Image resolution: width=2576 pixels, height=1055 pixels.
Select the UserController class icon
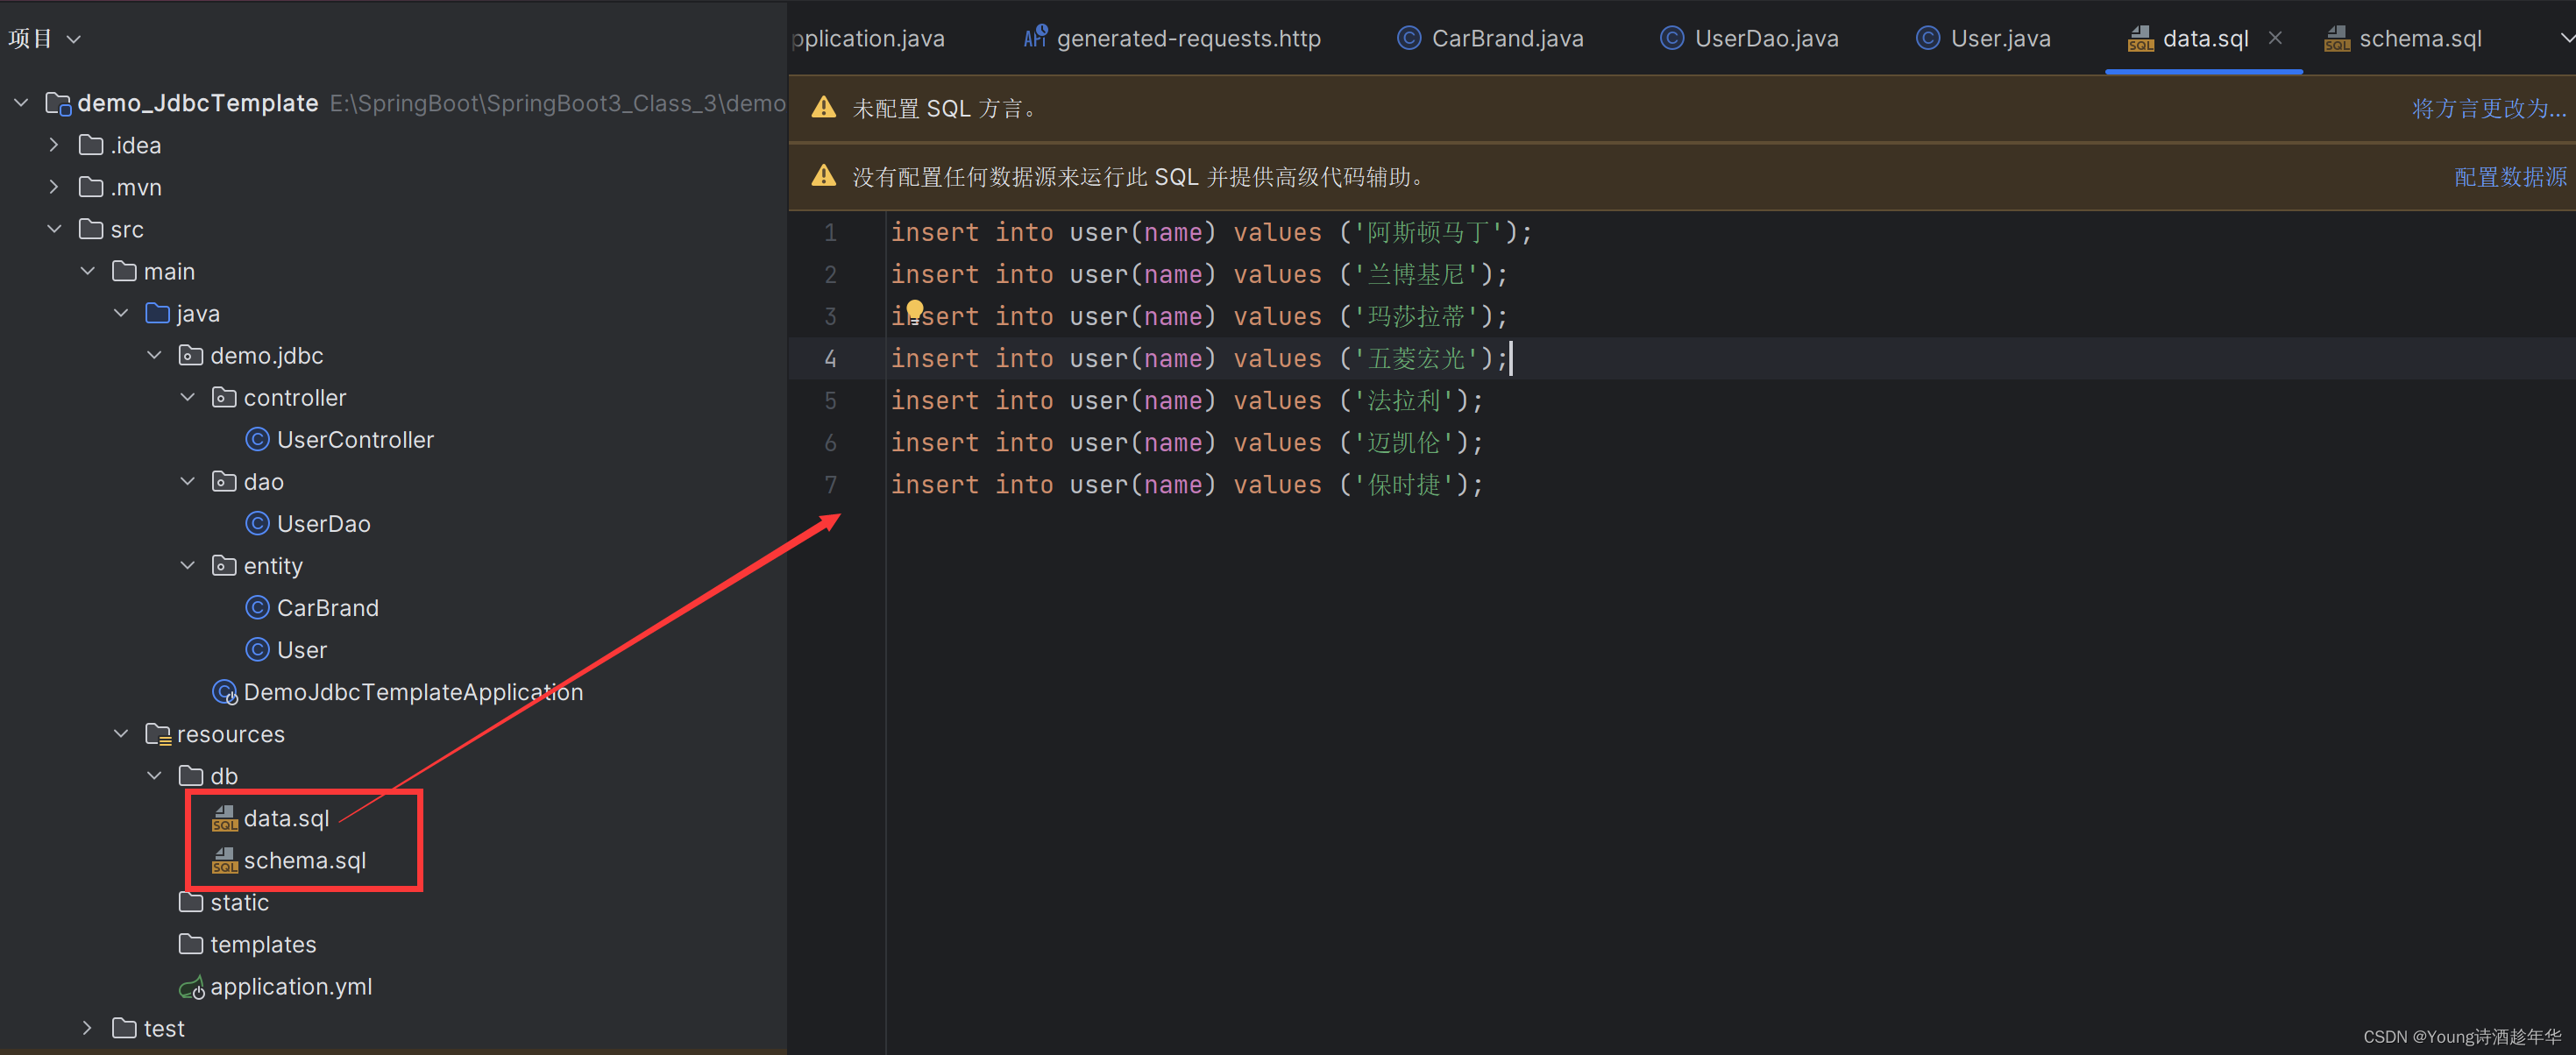click(x=257, y=439)
